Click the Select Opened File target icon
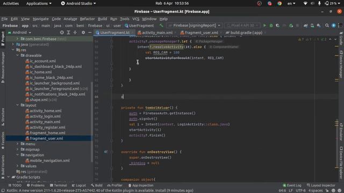 (62, 32)
